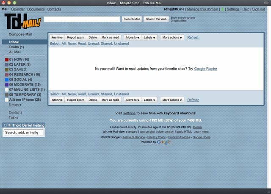Open bottom More actions dropdown

tap(172, 100)
